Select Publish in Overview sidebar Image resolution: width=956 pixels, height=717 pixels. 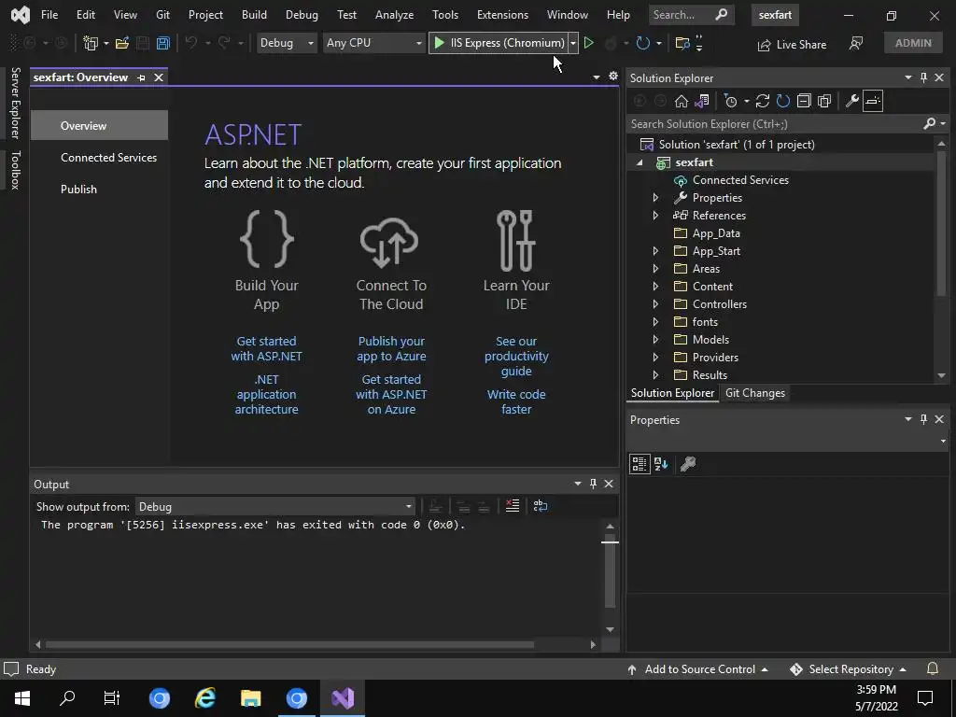click(78, 189)
